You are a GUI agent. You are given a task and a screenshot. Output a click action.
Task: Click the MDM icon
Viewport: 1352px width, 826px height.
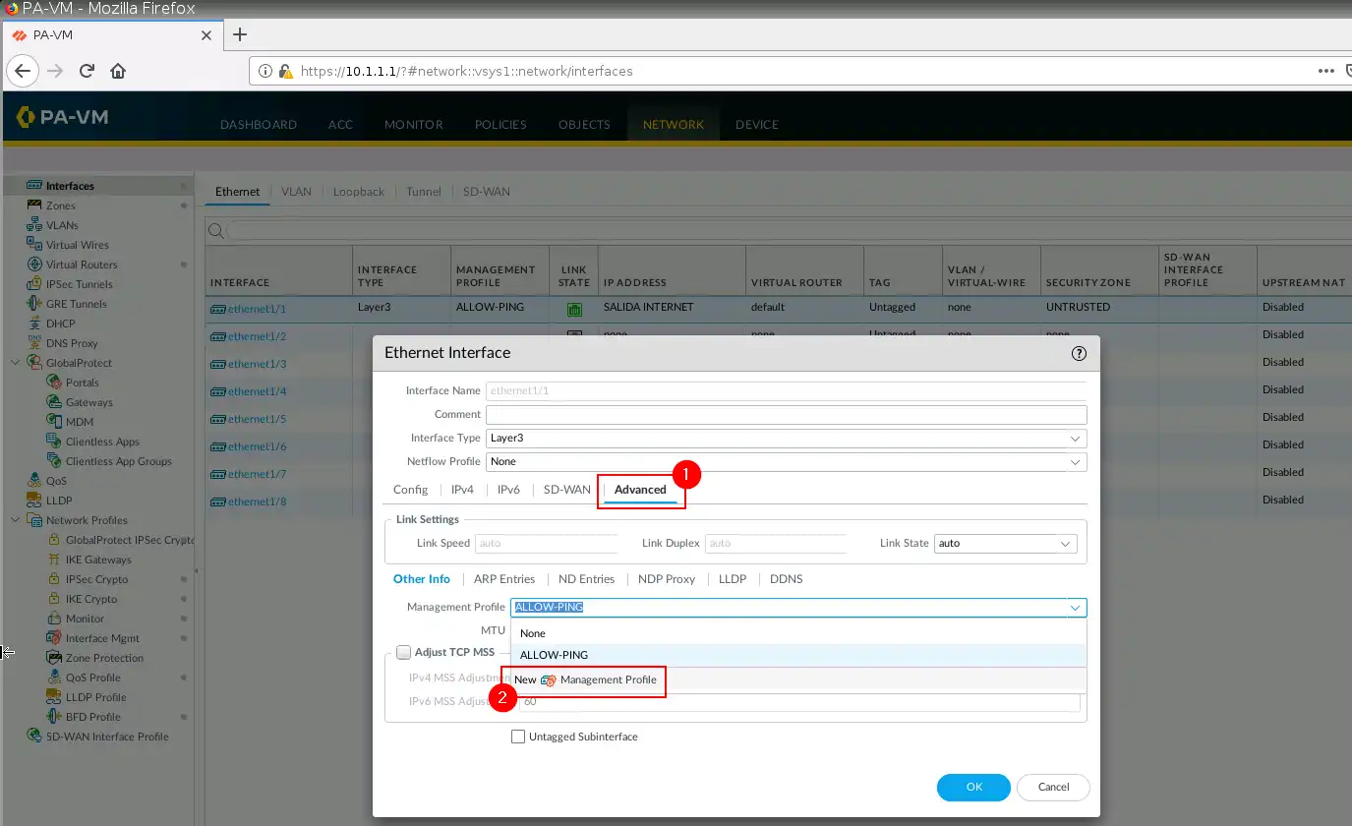pos(55,422)
